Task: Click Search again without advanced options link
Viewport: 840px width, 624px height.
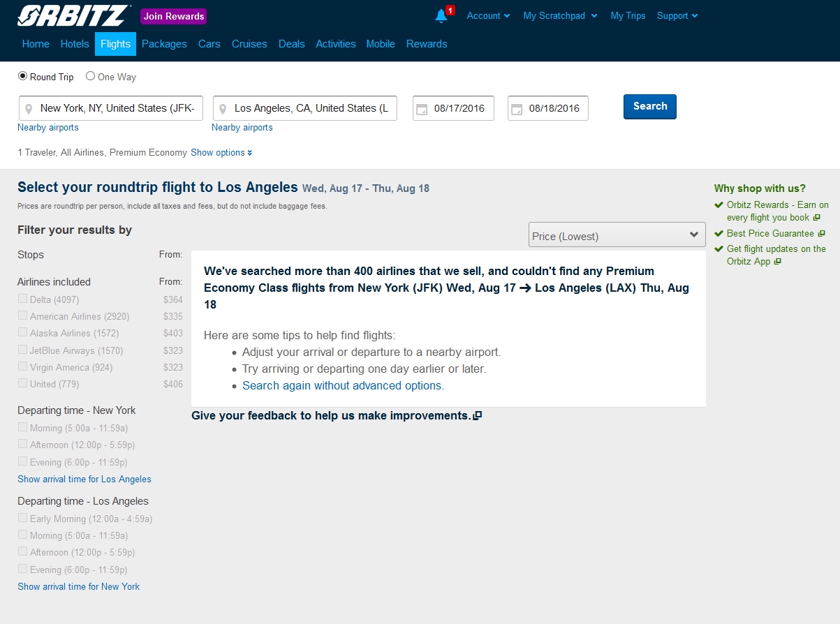Action: tap(343, 385)
